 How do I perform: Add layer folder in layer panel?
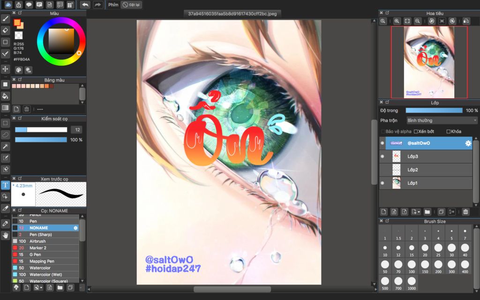(x=427, y=212)
